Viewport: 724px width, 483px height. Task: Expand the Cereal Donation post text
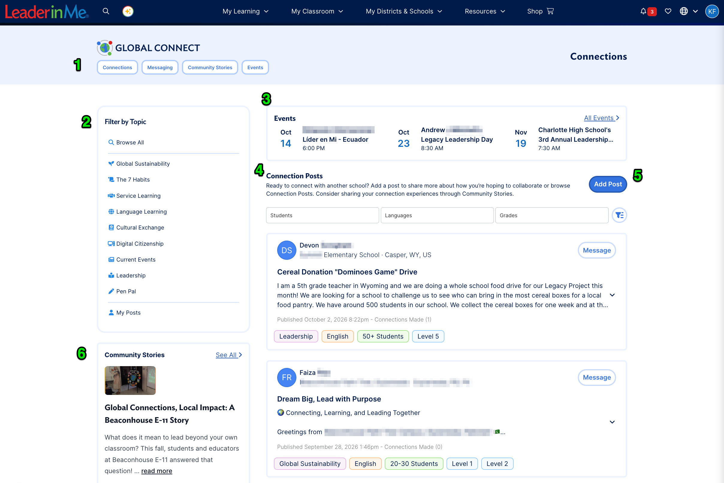(x=612, y=295)
